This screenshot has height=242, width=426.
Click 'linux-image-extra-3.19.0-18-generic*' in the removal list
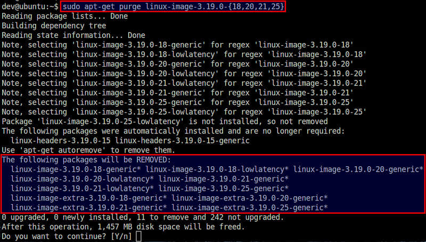(89, 198)
